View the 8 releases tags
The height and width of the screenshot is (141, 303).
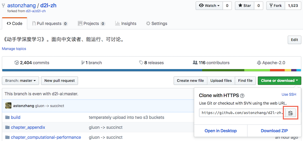151,63
